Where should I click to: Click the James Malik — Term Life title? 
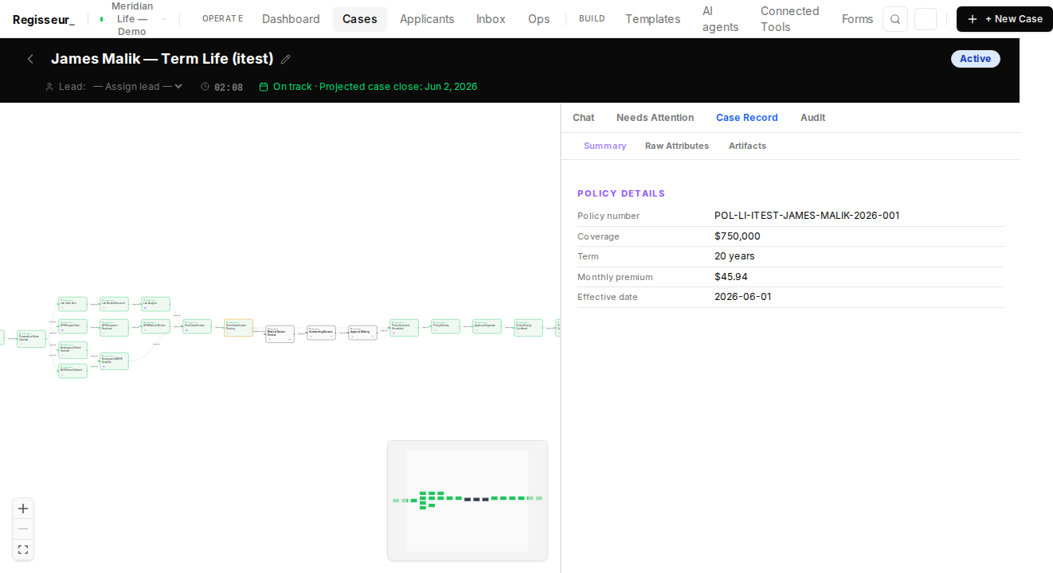[x=162, y=59]
